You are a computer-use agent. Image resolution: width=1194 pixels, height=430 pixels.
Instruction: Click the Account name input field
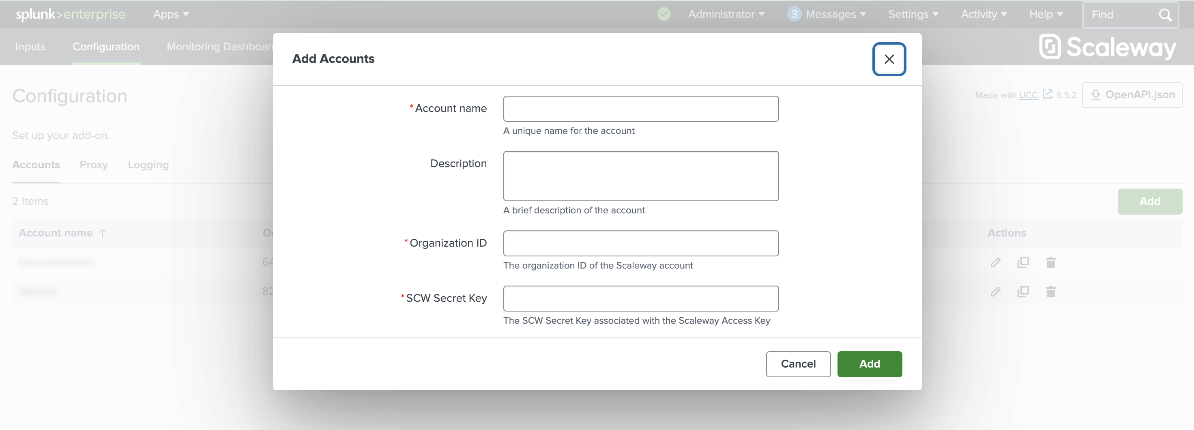click(x=640, y=108)
